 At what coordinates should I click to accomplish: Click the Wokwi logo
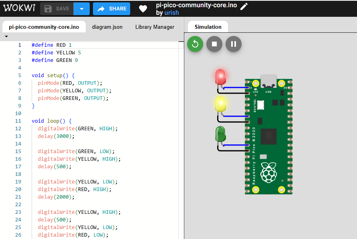pyautogui.click(x=19, y=8)
